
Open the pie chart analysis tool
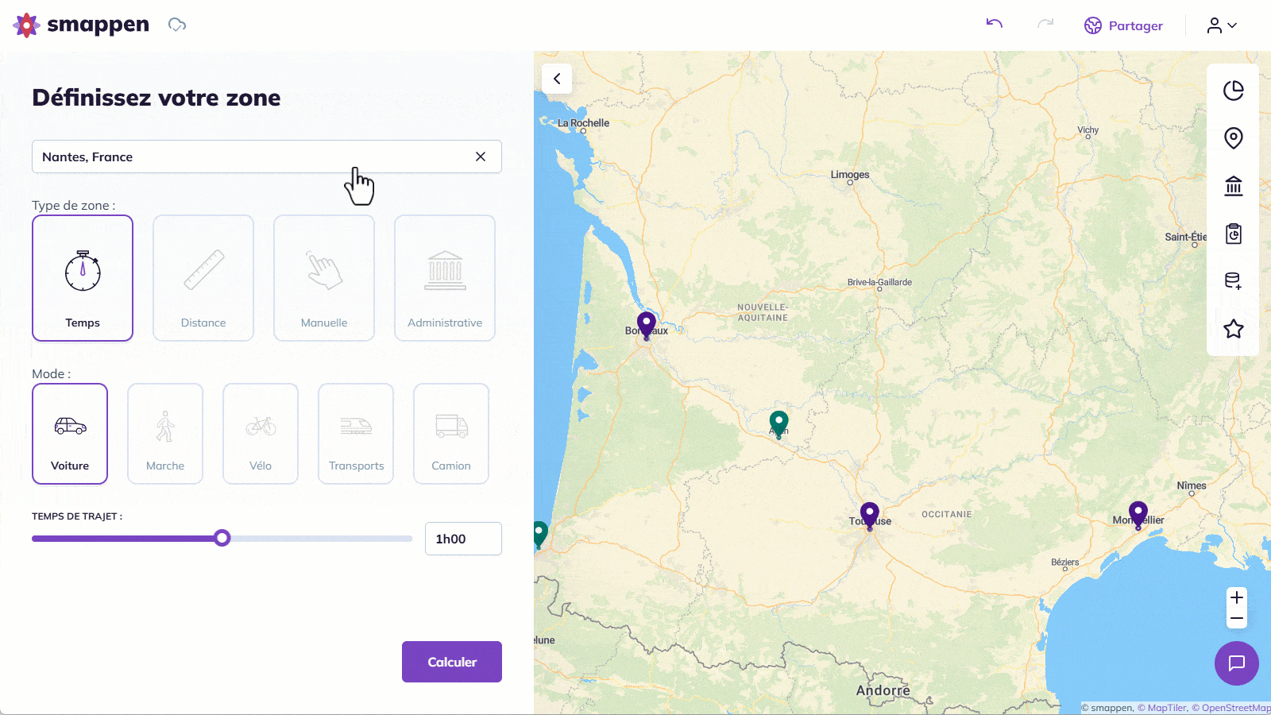(x=1233, y=91)
